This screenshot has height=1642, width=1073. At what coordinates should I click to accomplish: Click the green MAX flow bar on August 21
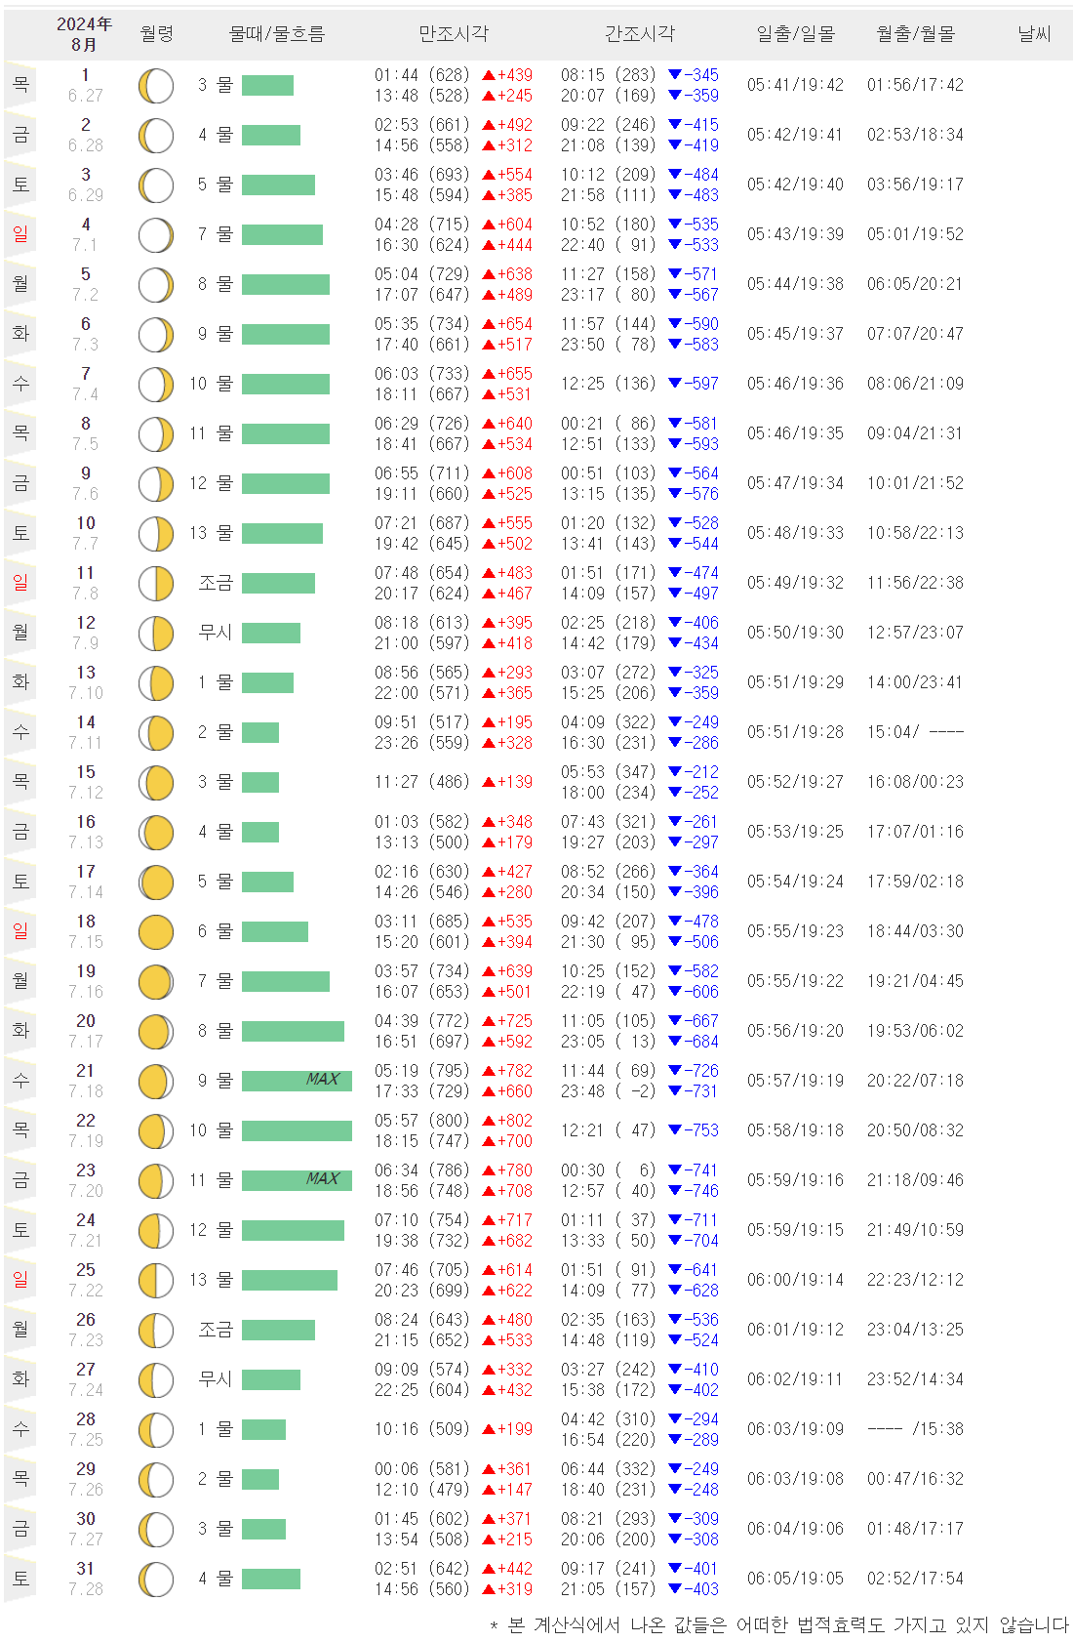pyautogui.click(x=297, y=1081)
